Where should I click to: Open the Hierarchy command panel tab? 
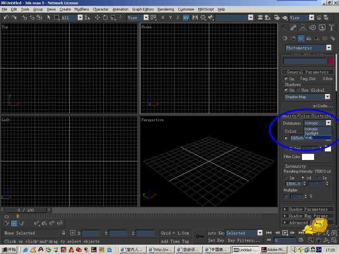tap(303, 28)
